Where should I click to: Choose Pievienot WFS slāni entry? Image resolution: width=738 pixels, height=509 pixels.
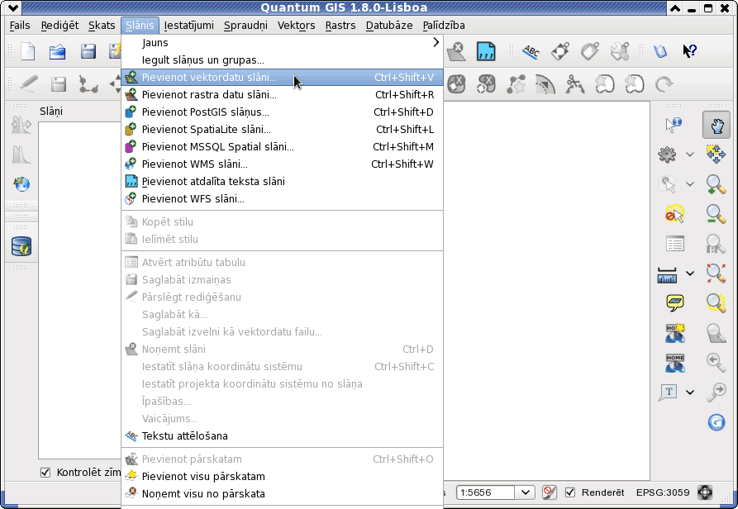pyautogui.click(x=283, y=199)
